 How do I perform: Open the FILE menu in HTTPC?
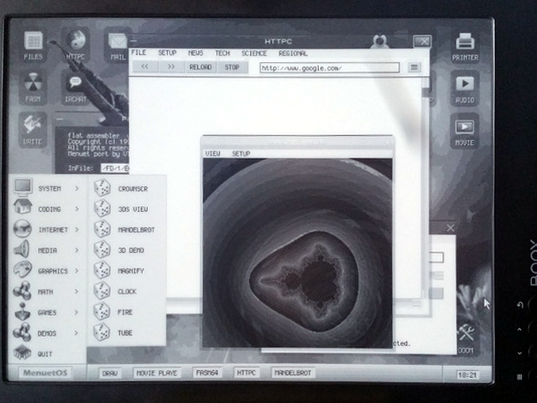pyautogui.click(x=138, y=52)
